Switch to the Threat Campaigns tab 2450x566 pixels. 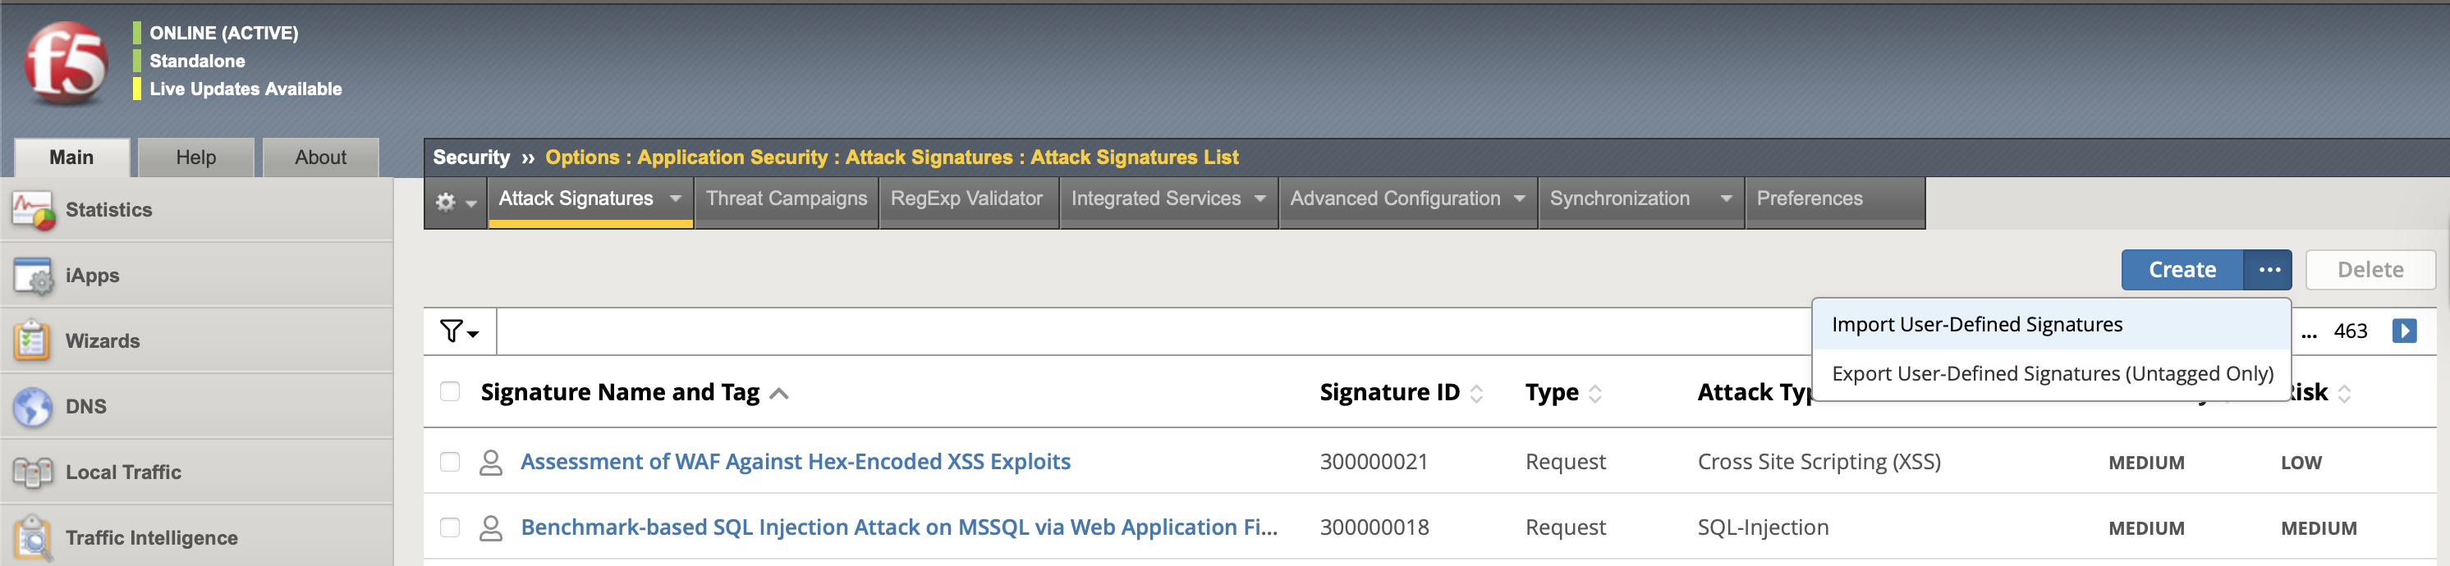pyautogui.click(x=786, y=199)
